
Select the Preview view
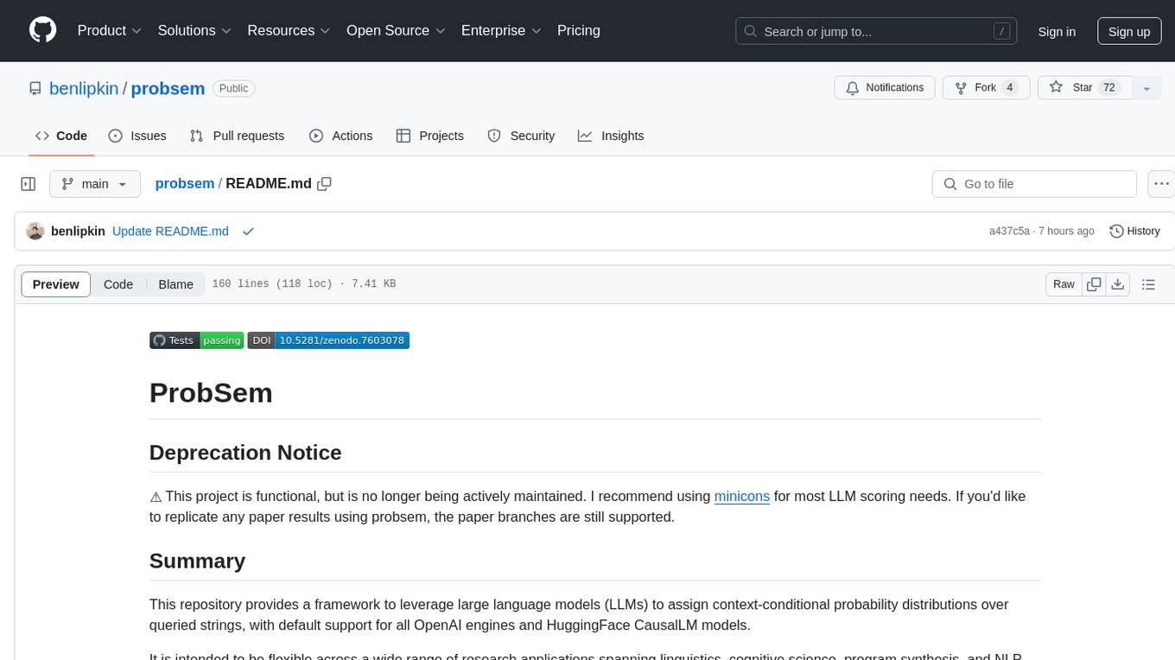click(x=56, y=284)
